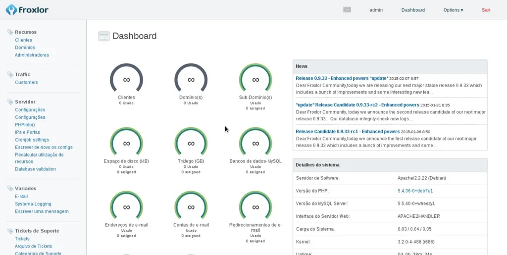
Task: Click the Servidor section tag icon
Action: [10, 102]
